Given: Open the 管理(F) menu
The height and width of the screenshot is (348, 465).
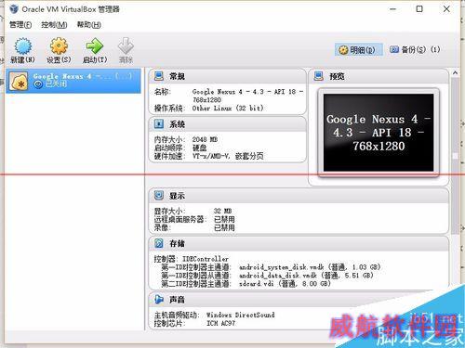Looking at the screenshot, I should click(x=20, y=25).
